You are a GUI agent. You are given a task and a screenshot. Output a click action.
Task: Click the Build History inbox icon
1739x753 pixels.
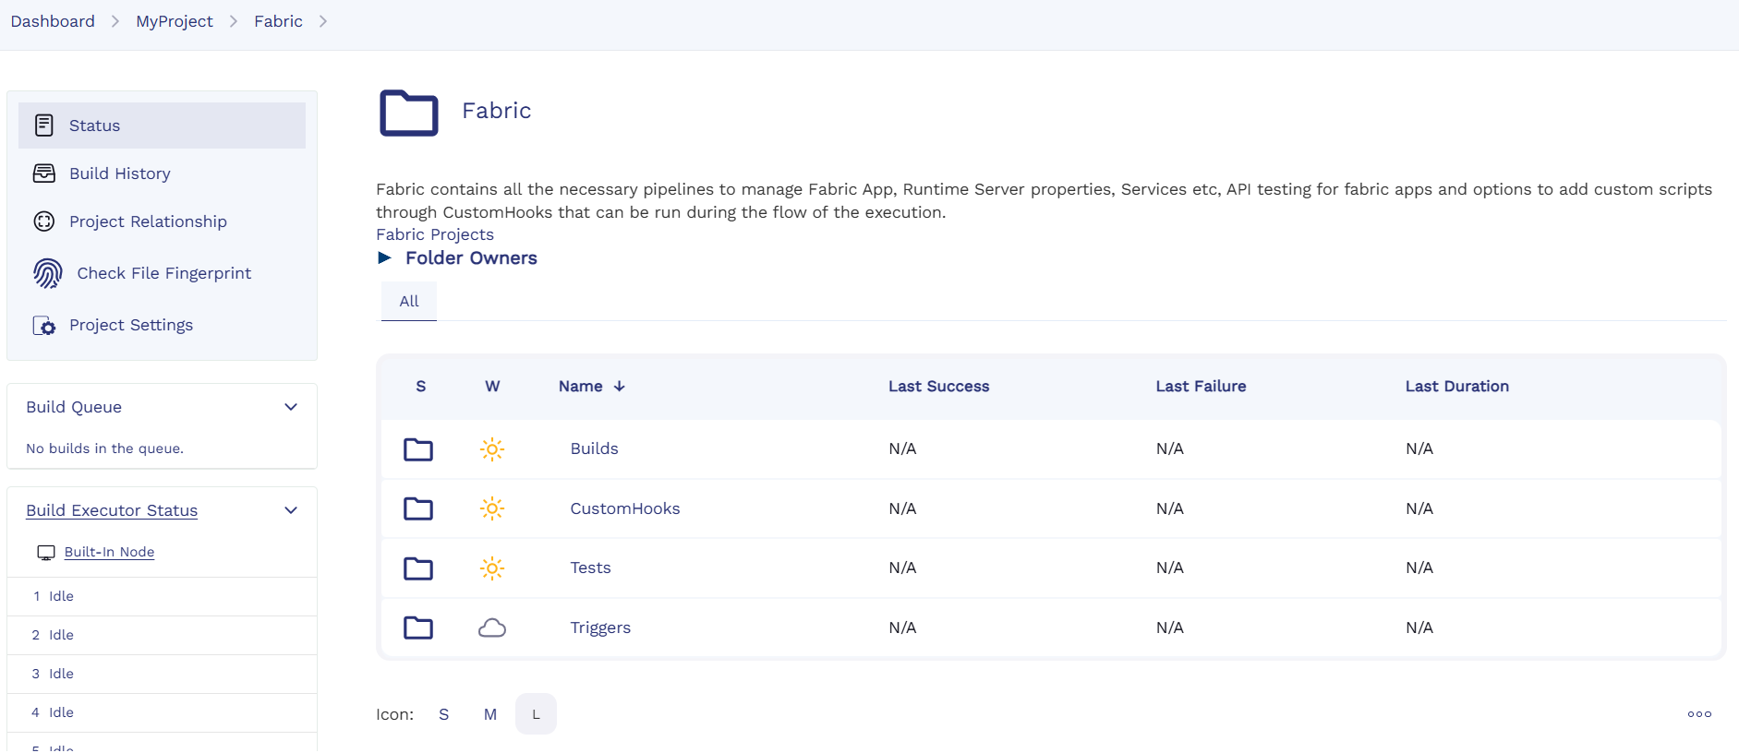[44, 173]
